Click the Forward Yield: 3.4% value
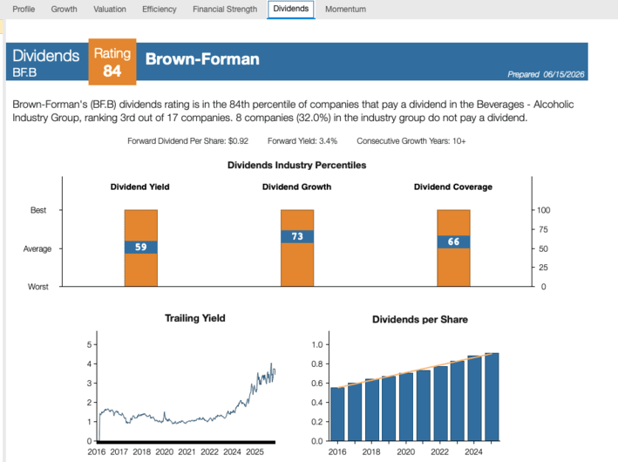The image size is (618, 462). 302,141
